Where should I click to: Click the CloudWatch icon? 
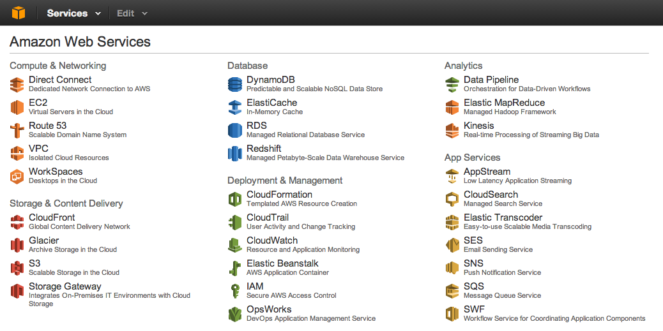point(234,245)
